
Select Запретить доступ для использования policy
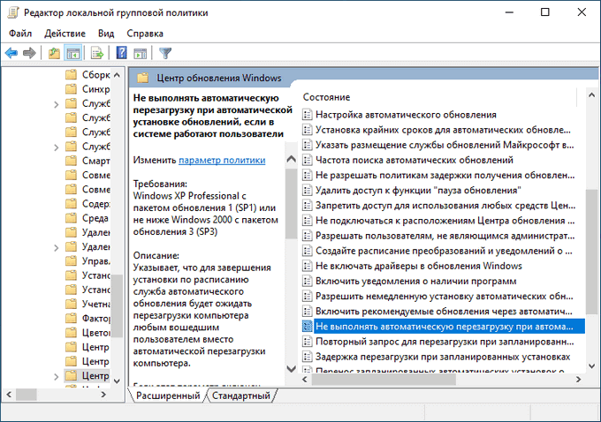pyautogui.click(x=445, y=205)
